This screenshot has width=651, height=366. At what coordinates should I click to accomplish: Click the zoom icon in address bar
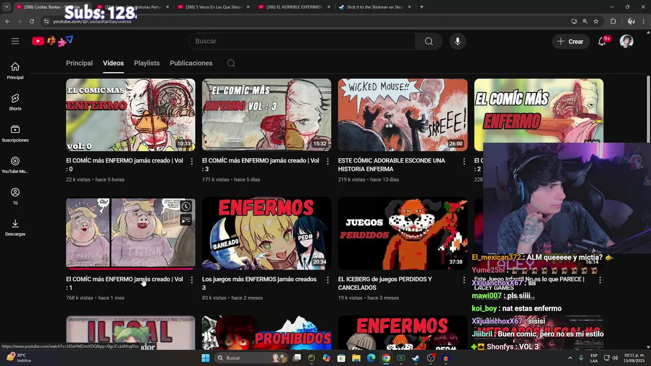(585, 21)
